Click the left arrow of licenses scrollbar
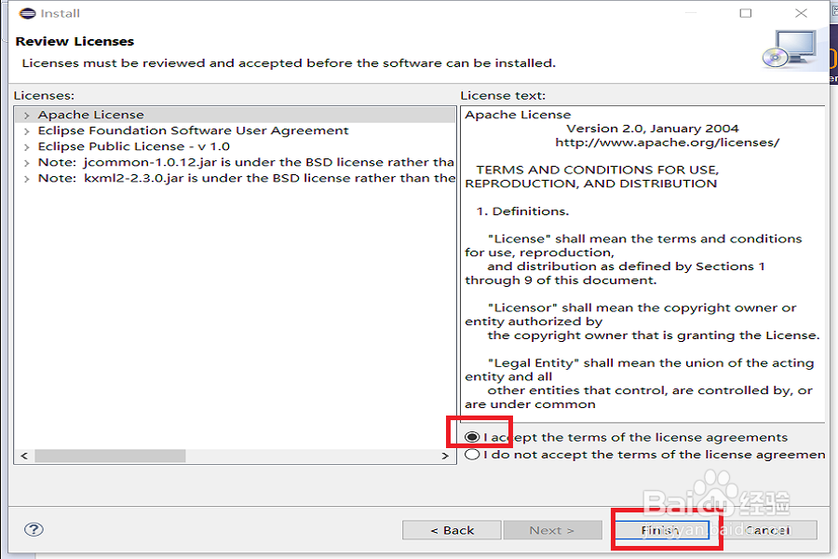 click(24, 456)
